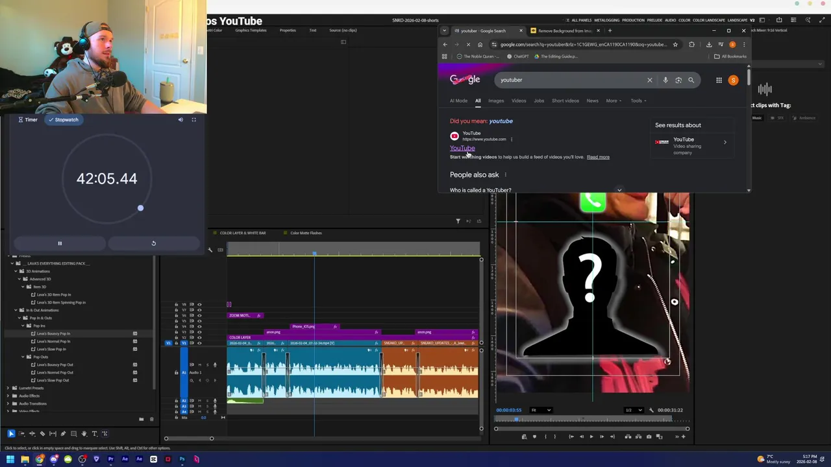The width and height of the screenshot is (831, 467).
Task: Pause the running stopwatch
Action: click(60, 243)
